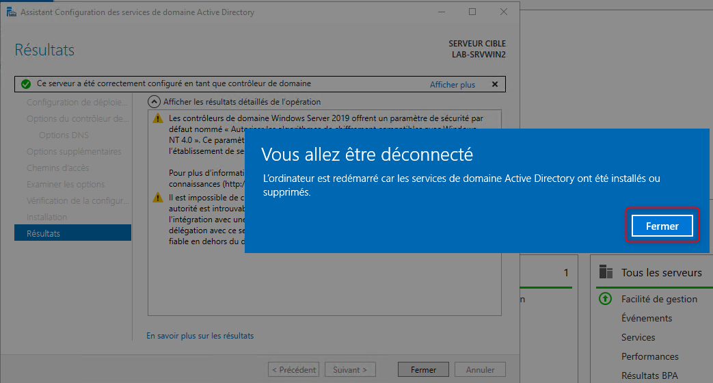Click Fermer in the blue disconnect dialog

[662, 226]
